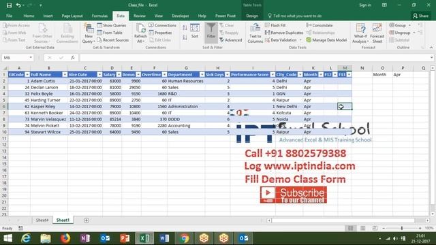Sort Z to A descending icon
The image size is (436, 245).
coord(185,37)
